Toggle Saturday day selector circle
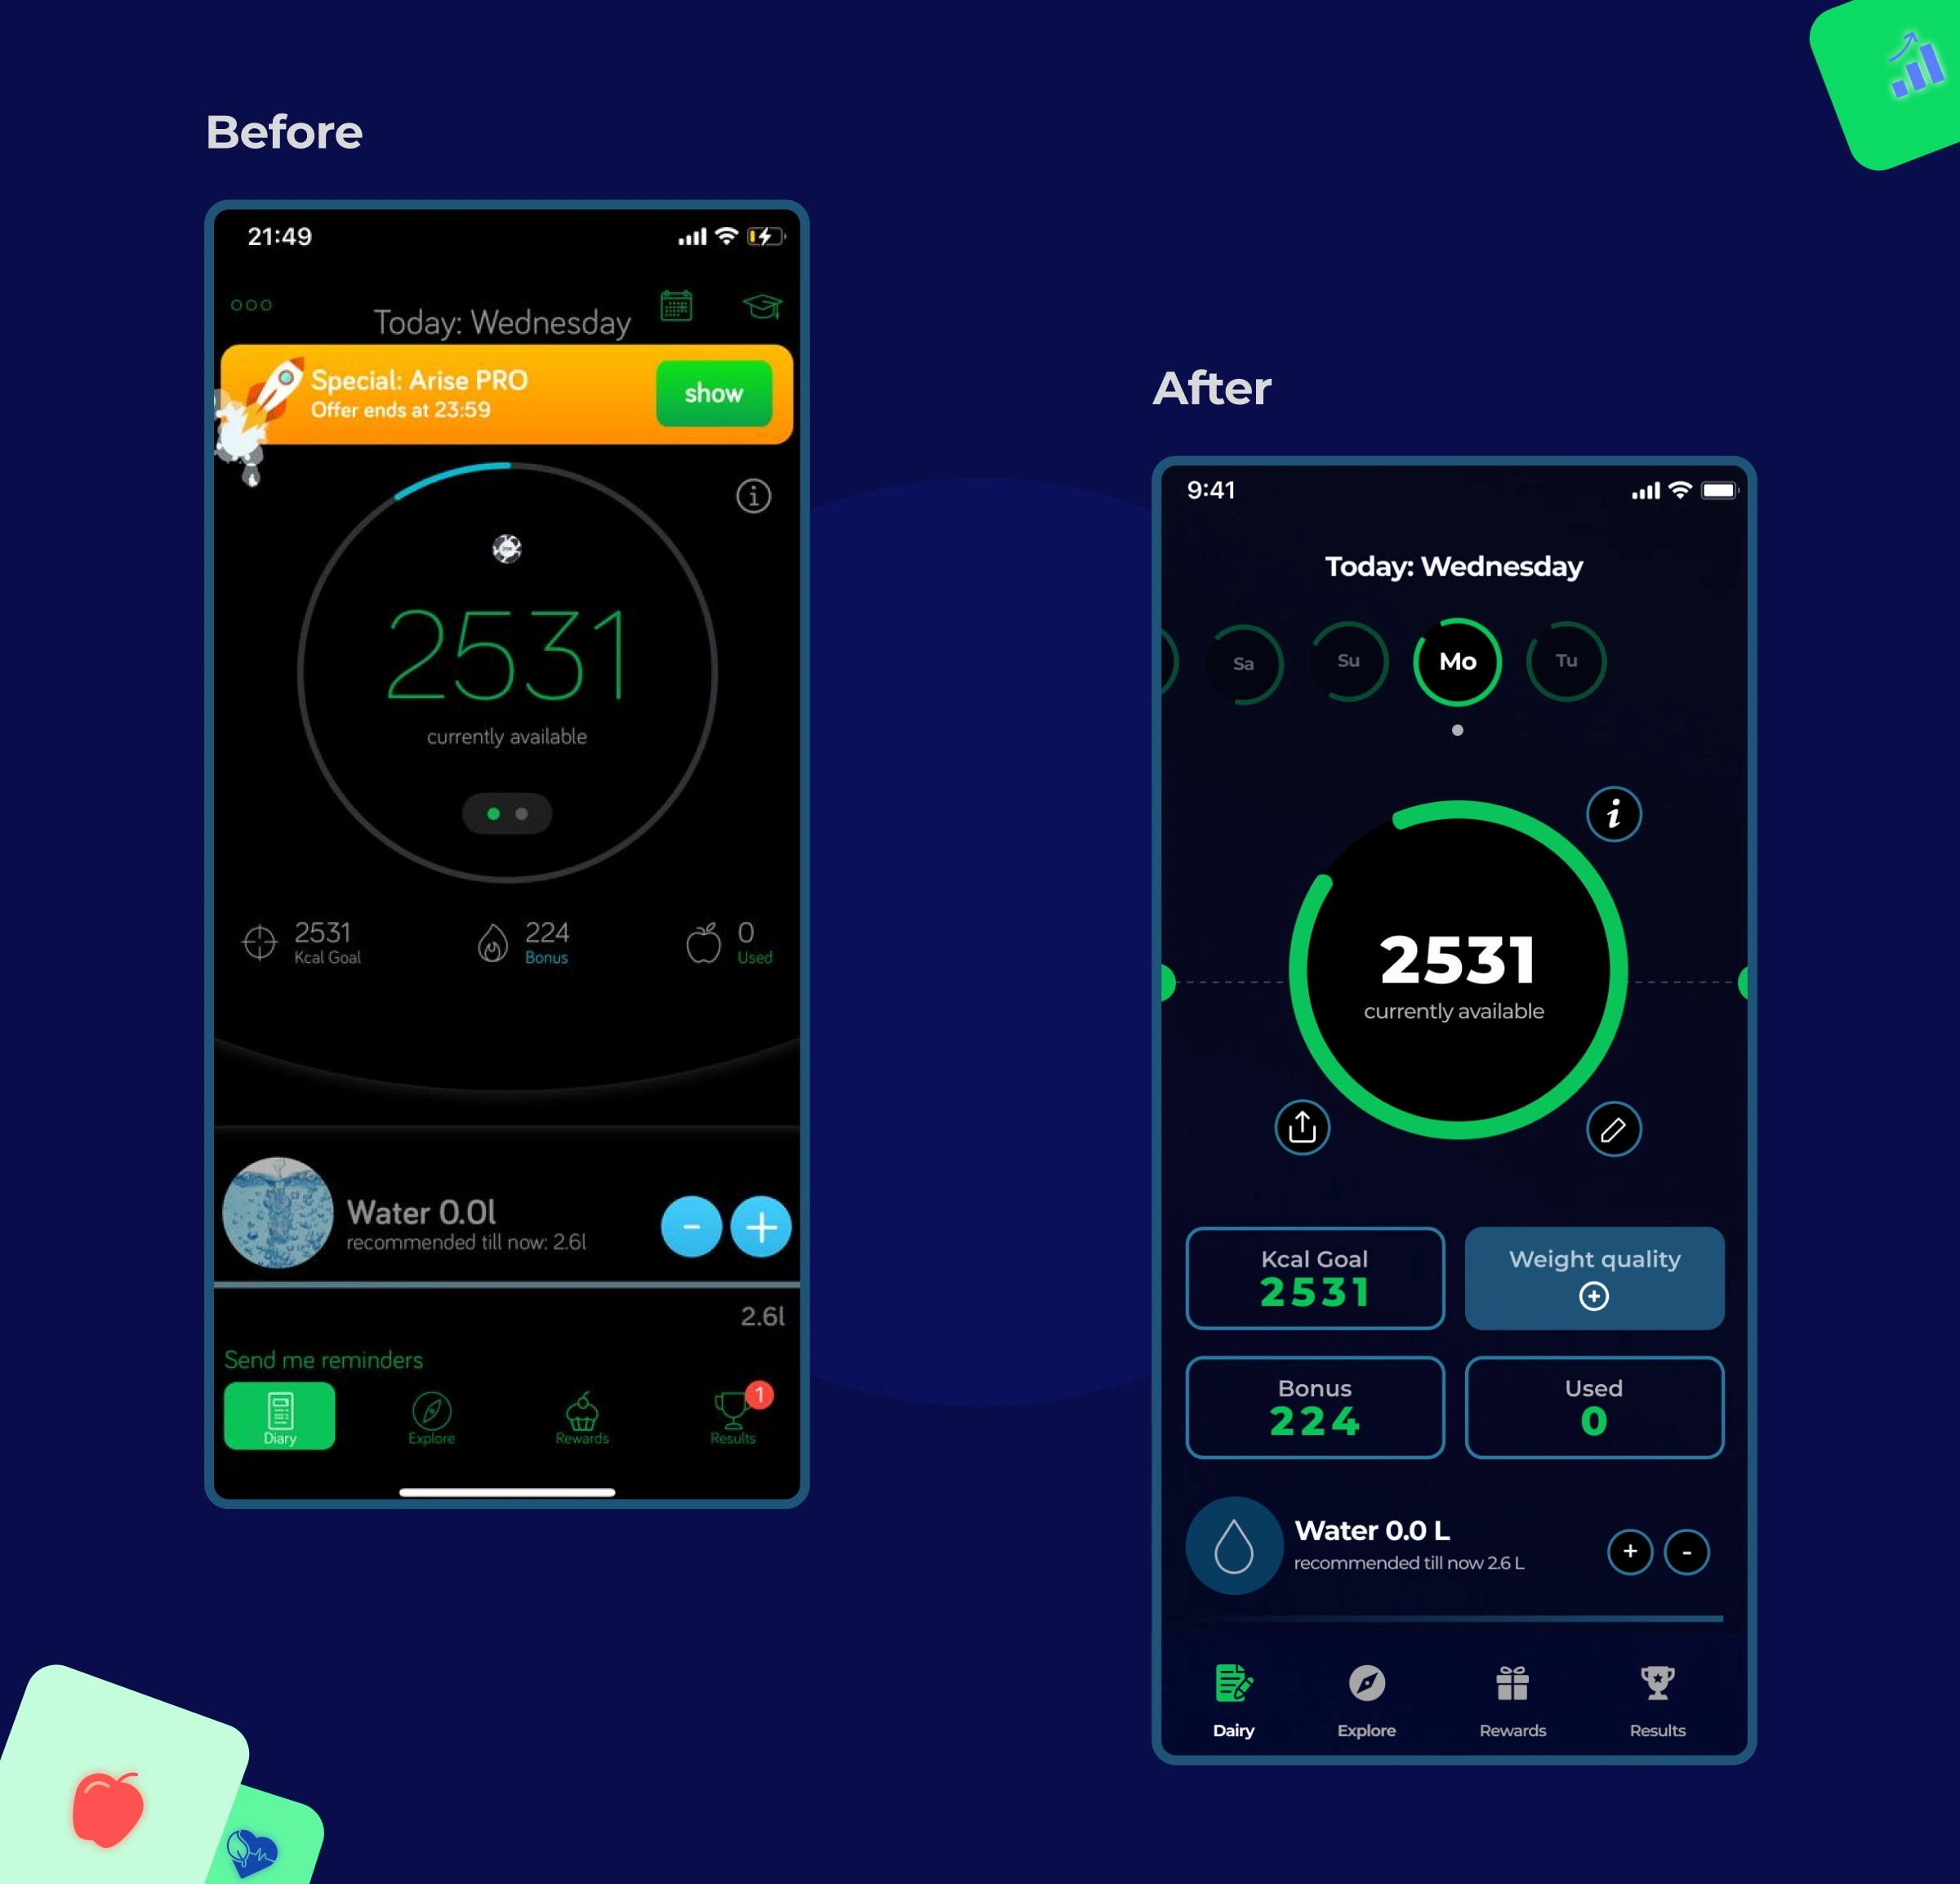 pyautogui.click(x=1248, y=661)
